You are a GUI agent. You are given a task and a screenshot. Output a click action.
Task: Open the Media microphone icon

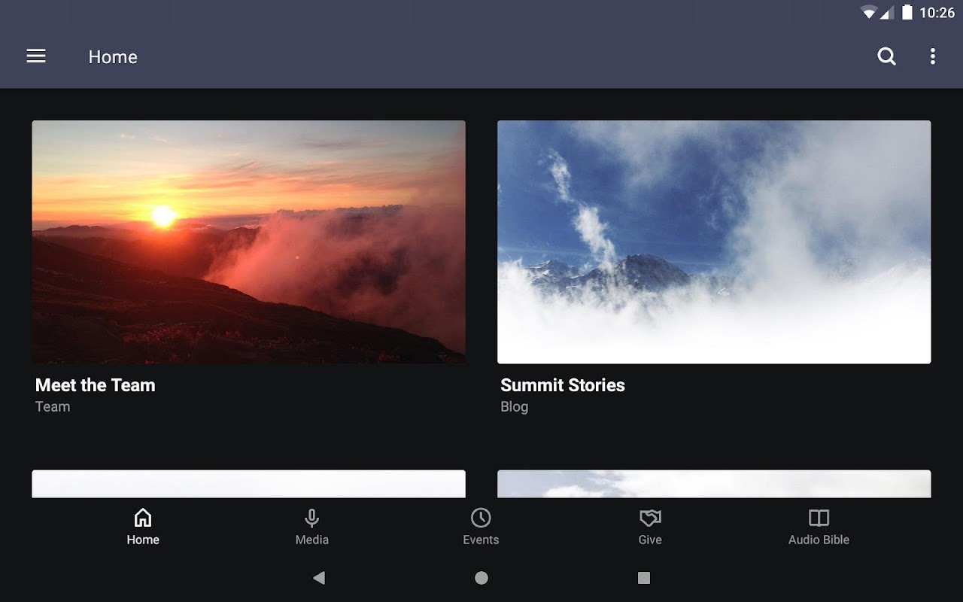point(311,518)
